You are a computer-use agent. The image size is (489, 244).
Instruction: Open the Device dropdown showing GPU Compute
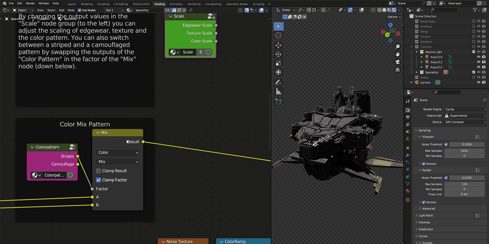click(x=465, y=122)
